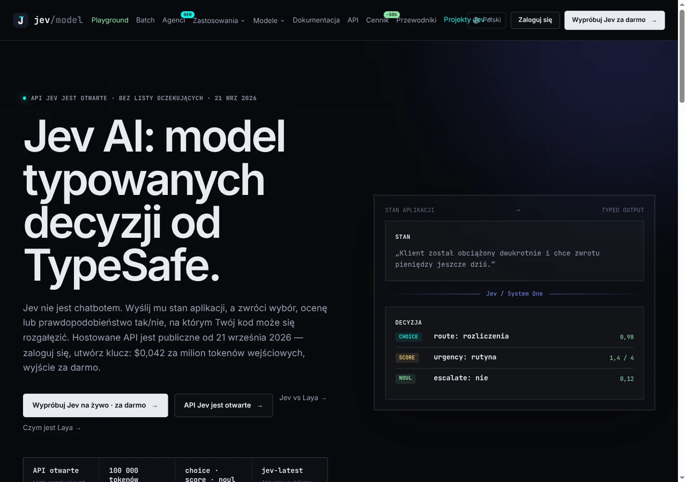
Task: Open the API nav link
Action: coord(353,20)
